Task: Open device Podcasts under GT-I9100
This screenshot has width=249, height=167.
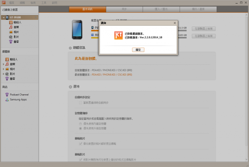Action: 11,42
